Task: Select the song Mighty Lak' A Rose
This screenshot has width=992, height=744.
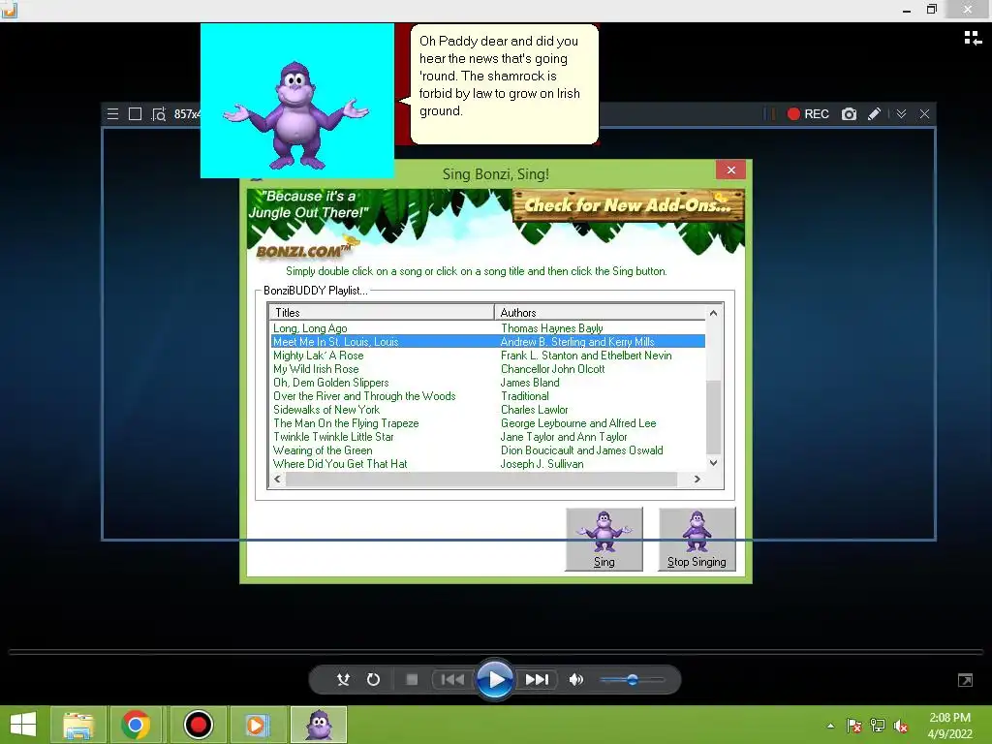Action: point(318,356)
